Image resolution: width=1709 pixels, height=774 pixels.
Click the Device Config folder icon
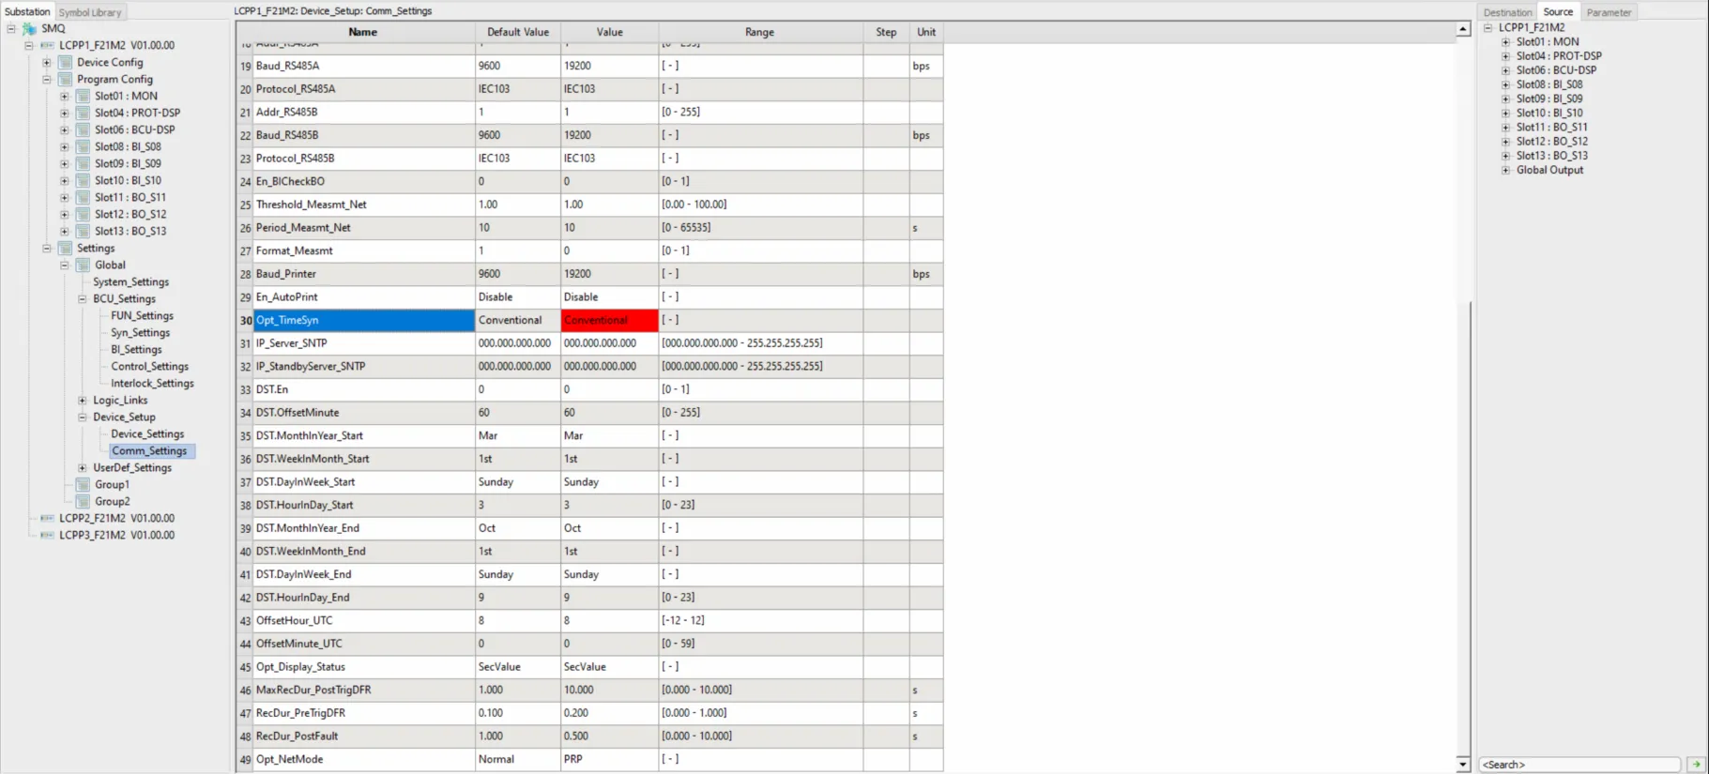coord(65,62)
